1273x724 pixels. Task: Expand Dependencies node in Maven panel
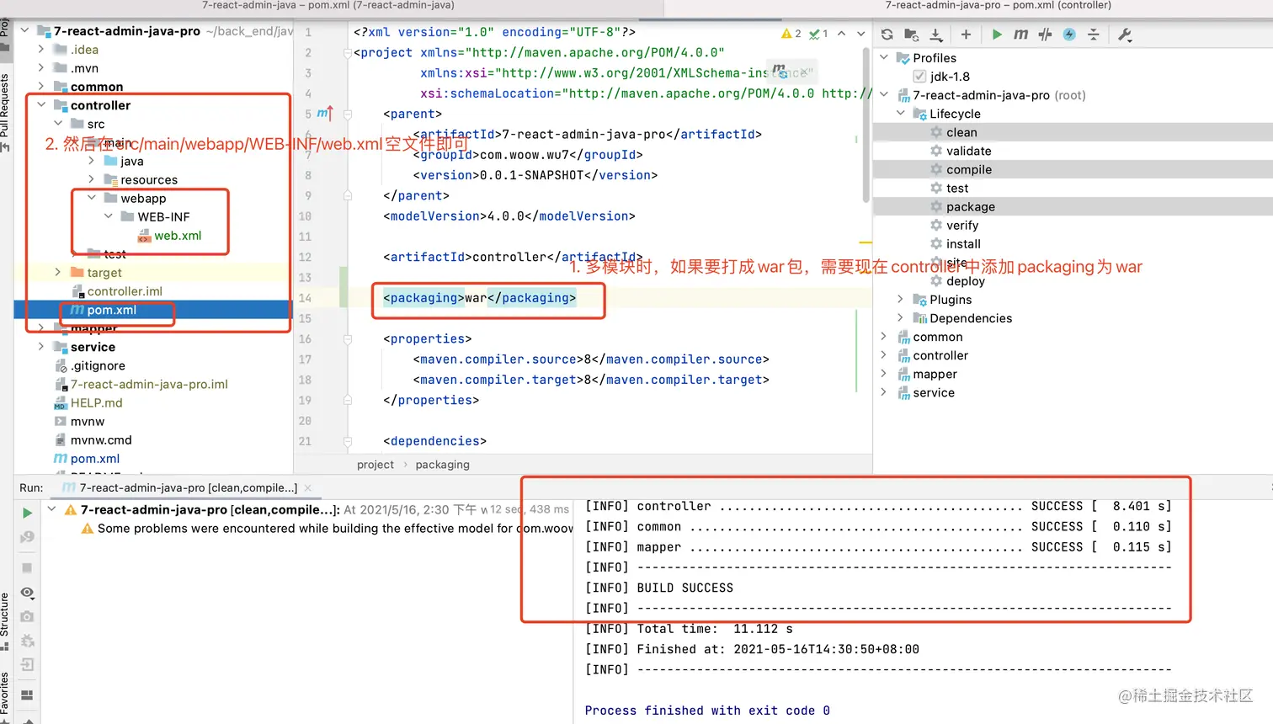point(901,317)
